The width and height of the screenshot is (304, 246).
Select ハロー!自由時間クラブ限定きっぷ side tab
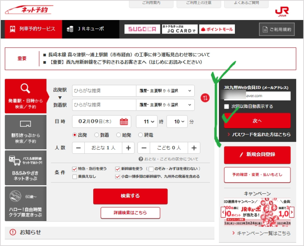tap(26, 204)
